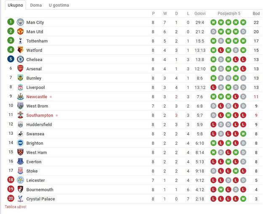Viewport: 266px width, 214px height.
Task: Switch to the U gostima tab
Action: pos(59,5)
